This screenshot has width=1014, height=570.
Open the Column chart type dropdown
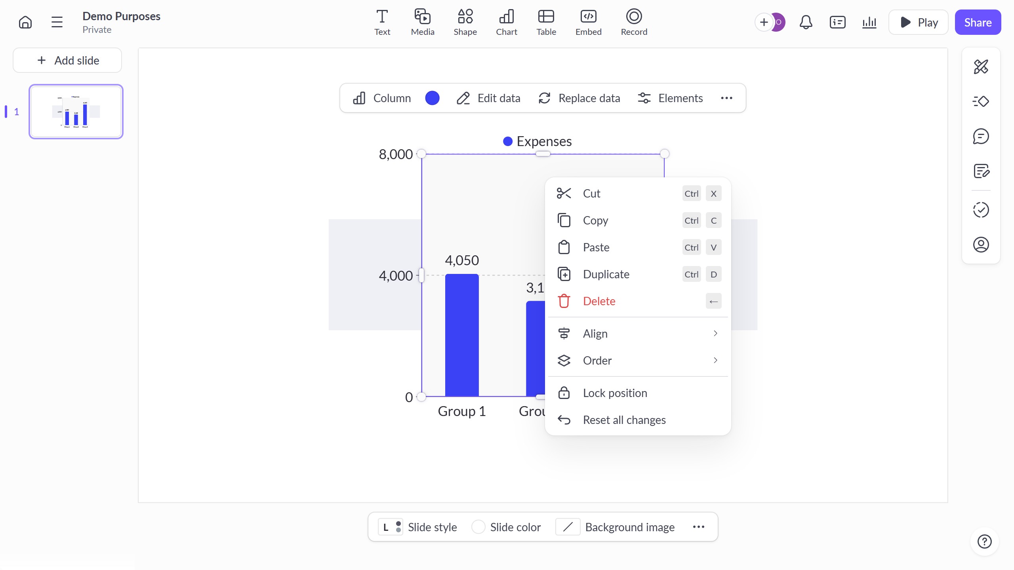[x=382, y=98]
